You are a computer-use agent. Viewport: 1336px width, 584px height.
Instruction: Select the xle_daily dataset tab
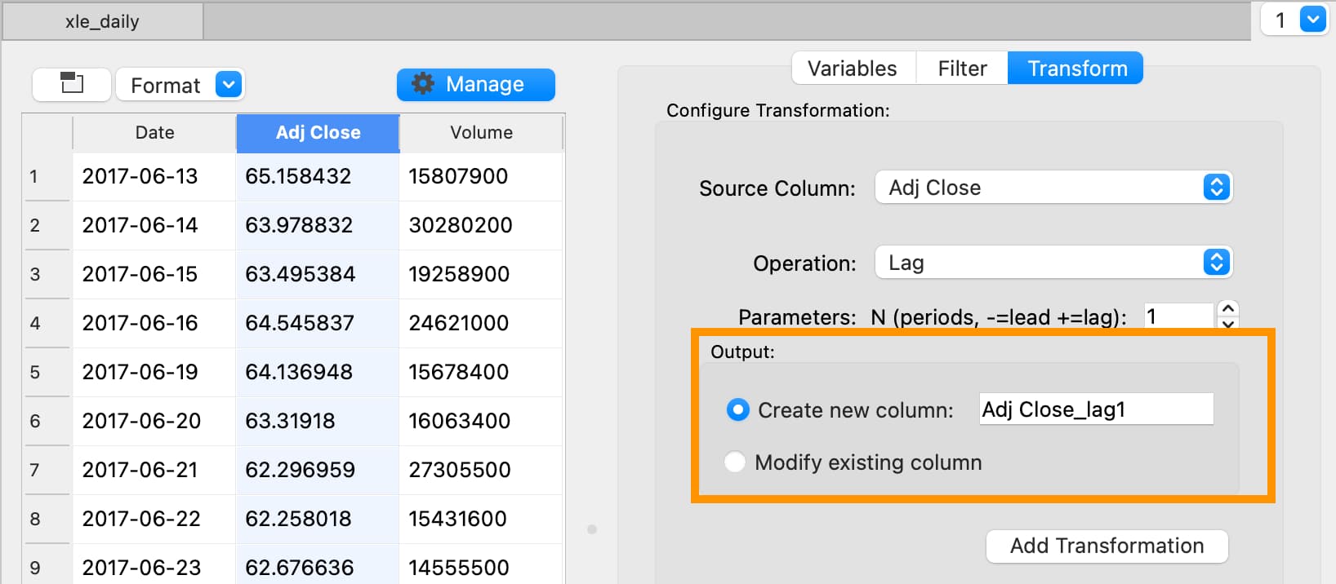[102, 22]
